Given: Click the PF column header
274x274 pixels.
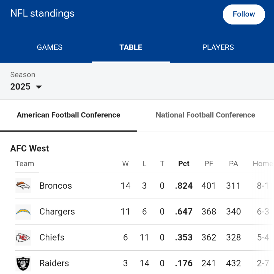Looking at the screenshot, I should 209,164.
